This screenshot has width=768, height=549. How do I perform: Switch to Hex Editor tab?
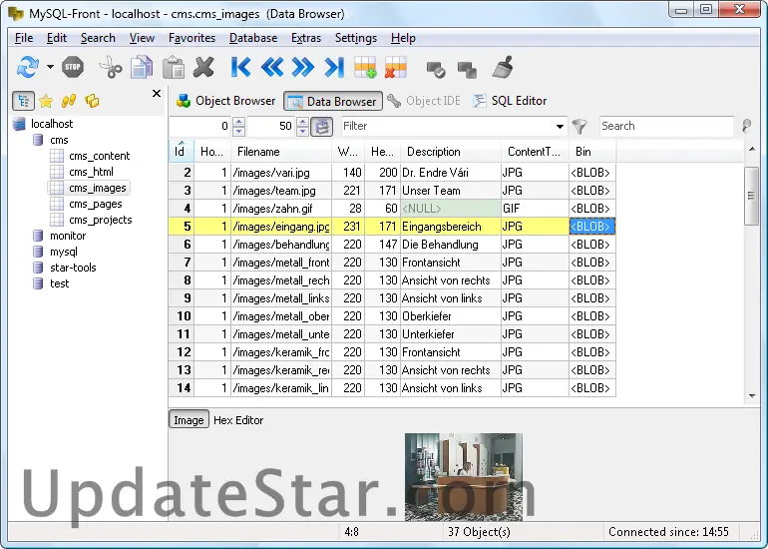pyautogui.click(x=238, y=420)
